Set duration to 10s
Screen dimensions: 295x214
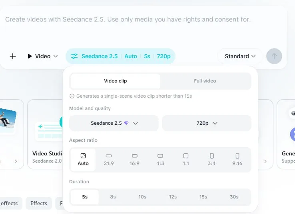(x=142, y=197)
